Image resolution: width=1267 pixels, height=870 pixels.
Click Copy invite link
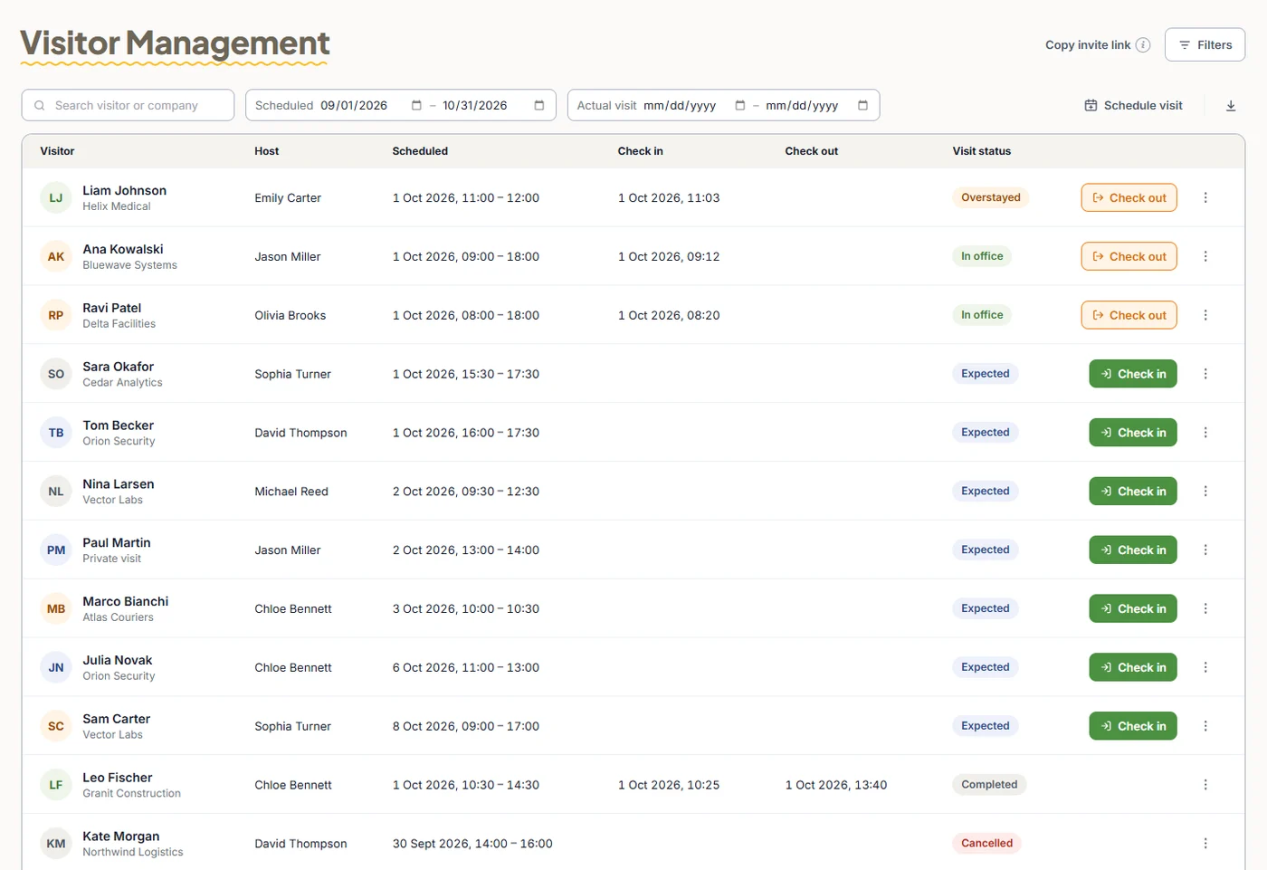[1088, 45]
